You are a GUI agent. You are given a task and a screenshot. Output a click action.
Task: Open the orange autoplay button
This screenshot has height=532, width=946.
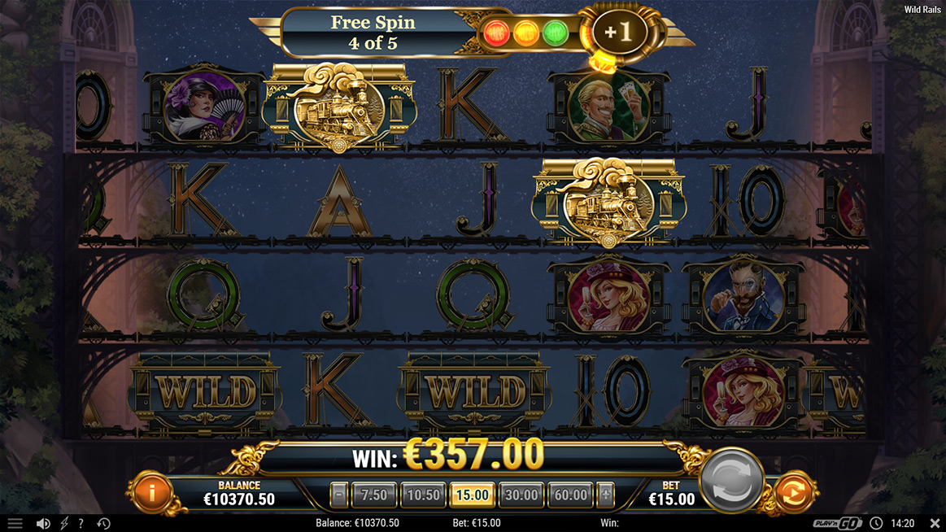coord(793,493)
